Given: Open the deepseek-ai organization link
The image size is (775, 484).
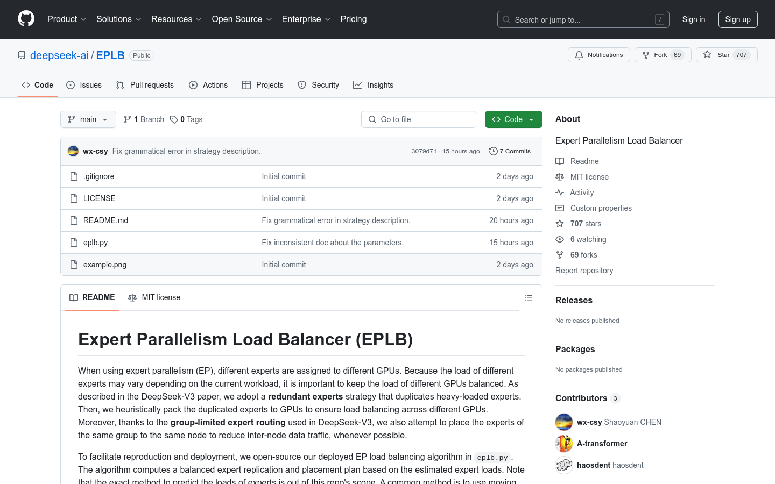Looking at the screenshot, I should coord(59,55).
